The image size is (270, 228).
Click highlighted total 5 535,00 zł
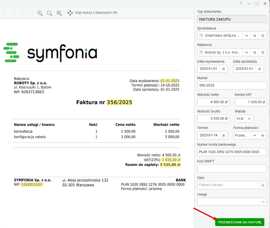pos(170,165)
